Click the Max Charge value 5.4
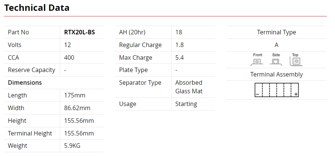This screenshot has height=156, width=335. pyautogui.click(x=179, y=57)
